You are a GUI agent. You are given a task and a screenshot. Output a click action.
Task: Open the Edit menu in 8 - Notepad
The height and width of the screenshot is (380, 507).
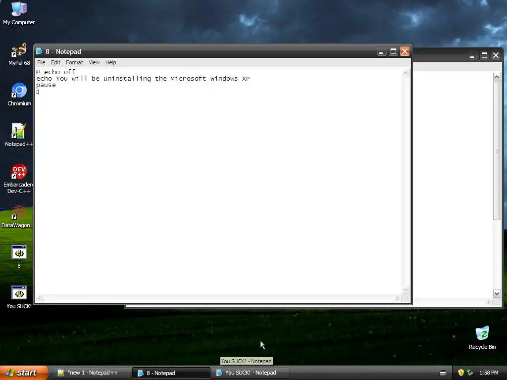(x=55, y=62)
